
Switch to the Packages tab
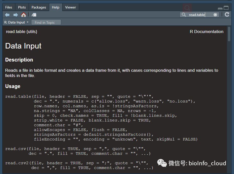39,7
